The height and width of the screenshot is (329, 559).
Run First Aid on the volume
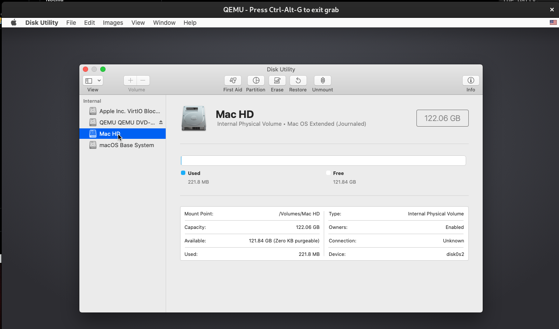point(233,81)
